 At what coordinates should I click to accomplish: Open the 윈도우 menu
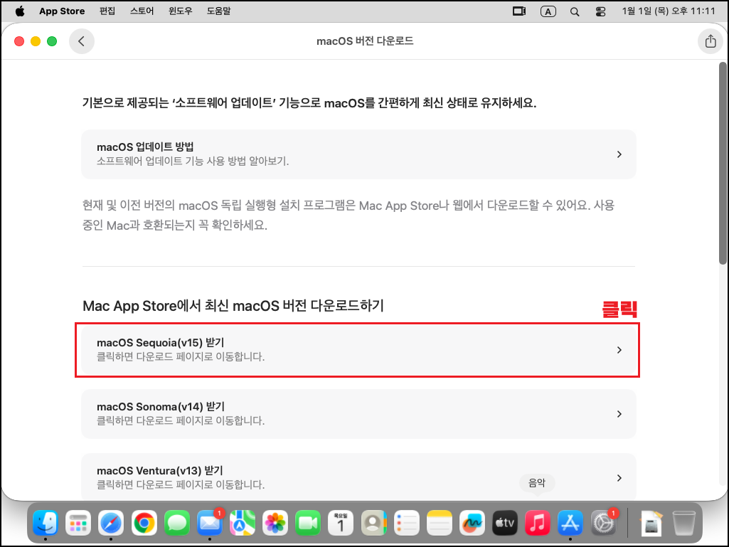pos(181,11)
